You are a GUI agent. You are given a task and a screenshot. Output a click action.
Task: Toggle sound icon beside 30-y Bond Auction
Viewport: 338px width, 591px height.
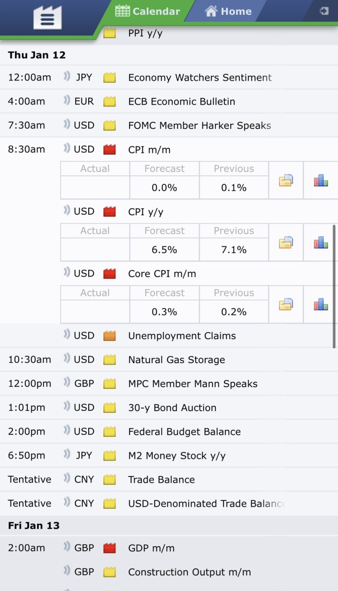click(x=67, y=407)
